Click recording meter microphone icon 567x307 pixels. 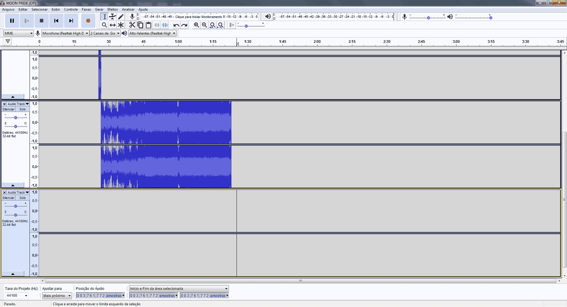coord(132,17)
